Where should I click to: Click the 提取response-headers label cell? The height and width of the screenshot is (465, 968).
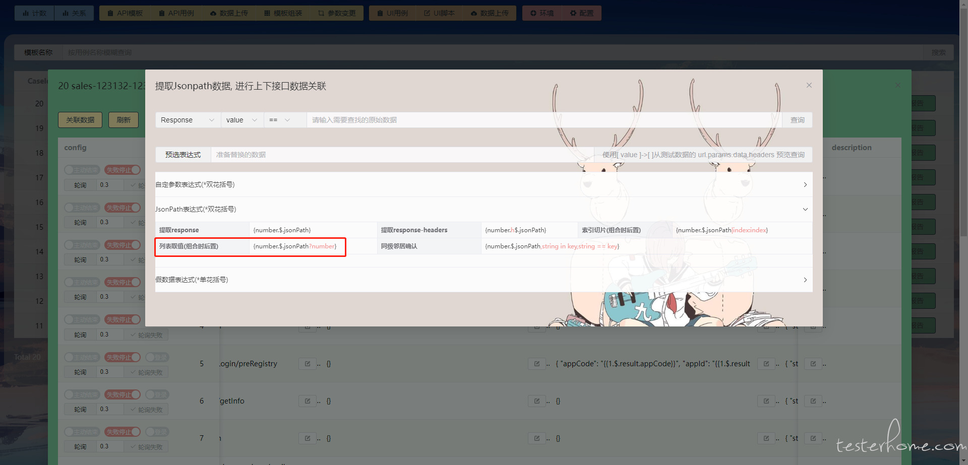coord(429,230)
